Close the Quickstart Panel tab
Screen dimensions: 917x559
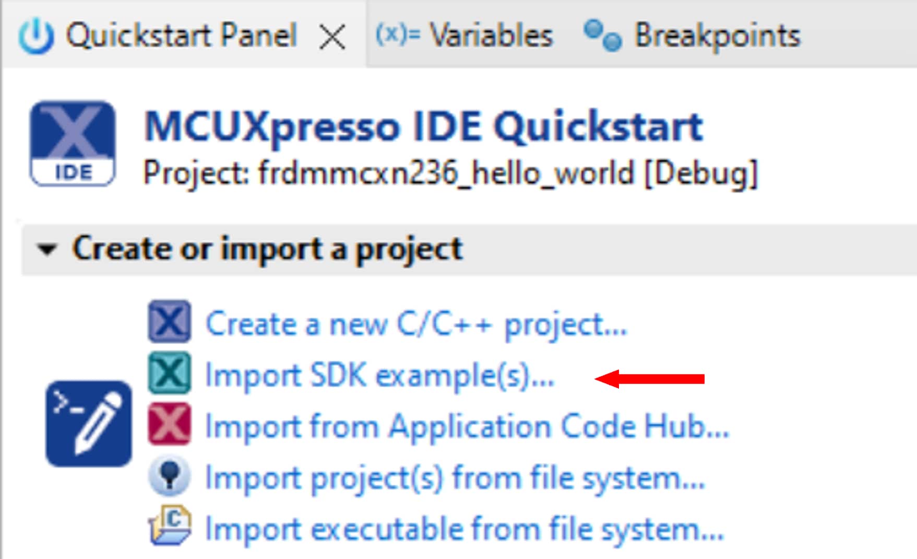[332, 38]
